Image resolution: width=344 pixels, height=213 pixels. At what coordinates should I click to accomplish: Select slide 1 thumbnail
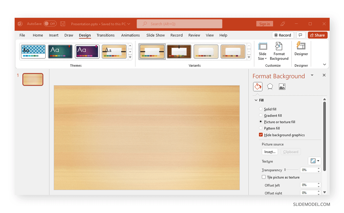[33, 79]
